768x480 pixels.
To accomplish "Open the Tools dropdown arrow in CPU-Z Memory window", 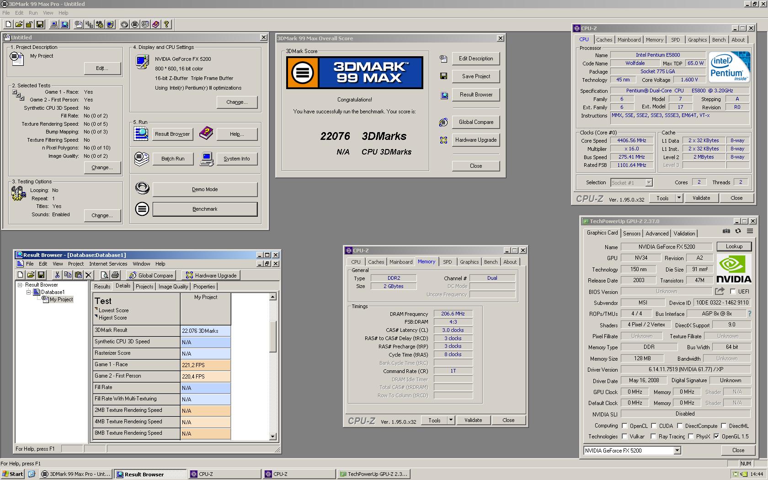I will coord(451,420).
